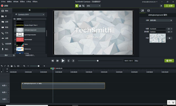This screenshot has height=106, width=176.
Task: Click the library list scrollbar
Action: (47, 33)
